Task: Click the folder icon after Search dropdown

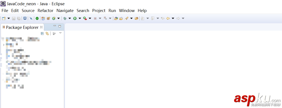Action: coord(136,18)
